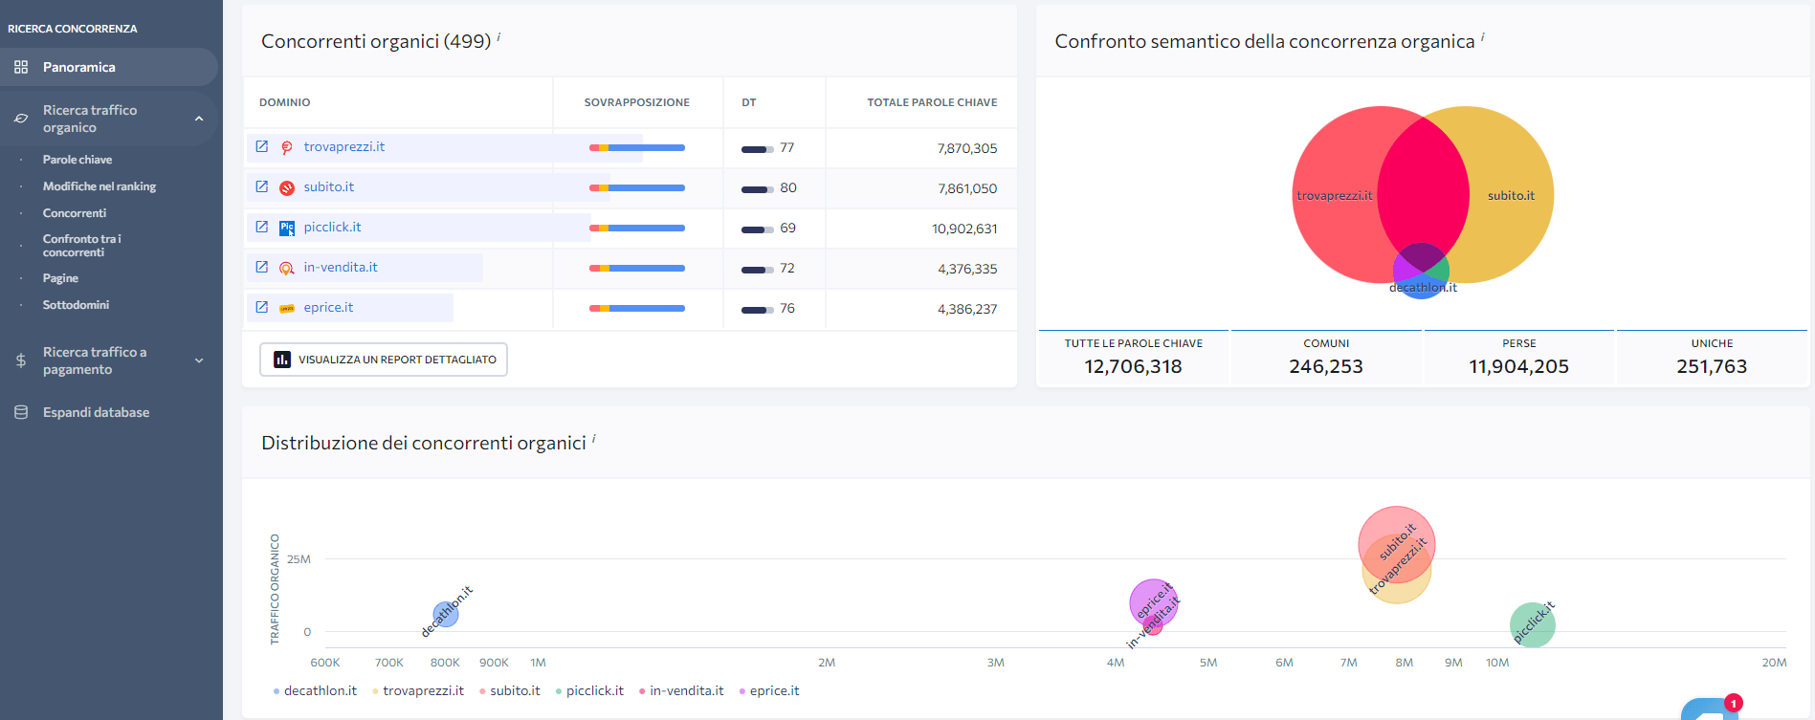Go to the Pagine section
The width and height of the screenshot is (1815, 720).
[x=60, y=278]
